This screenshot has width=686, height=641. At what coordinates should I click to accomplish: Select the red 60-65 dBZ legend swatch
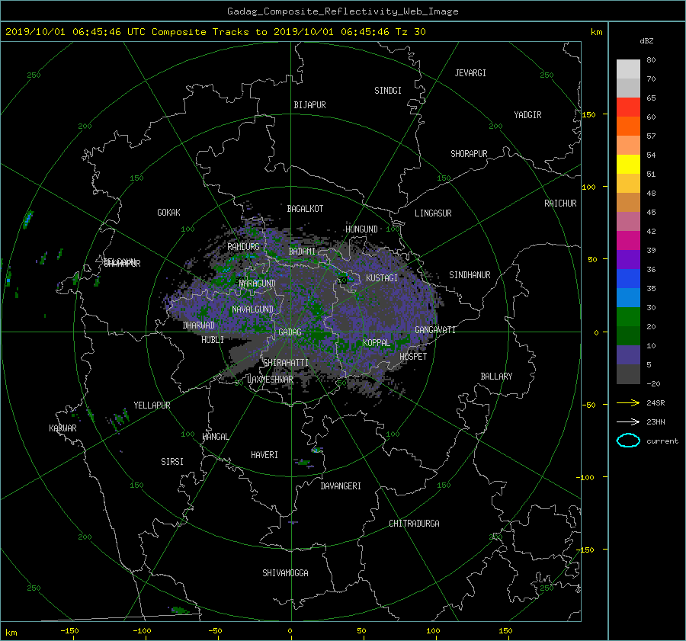(628, 107)
